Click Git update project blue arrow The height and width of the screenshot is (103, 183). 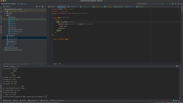[165, 4]
